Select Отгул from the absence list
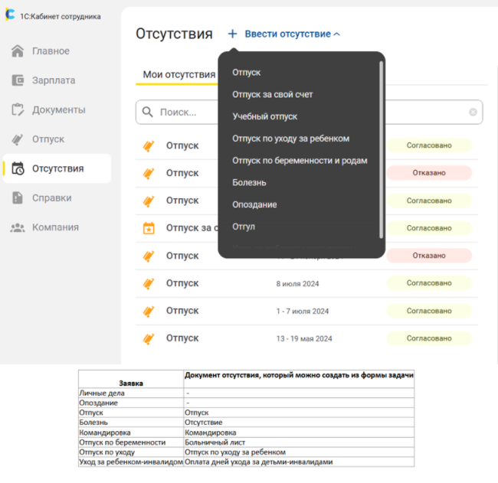The height and width of the screenshot is (483, 498). click(x=244, y=227)
